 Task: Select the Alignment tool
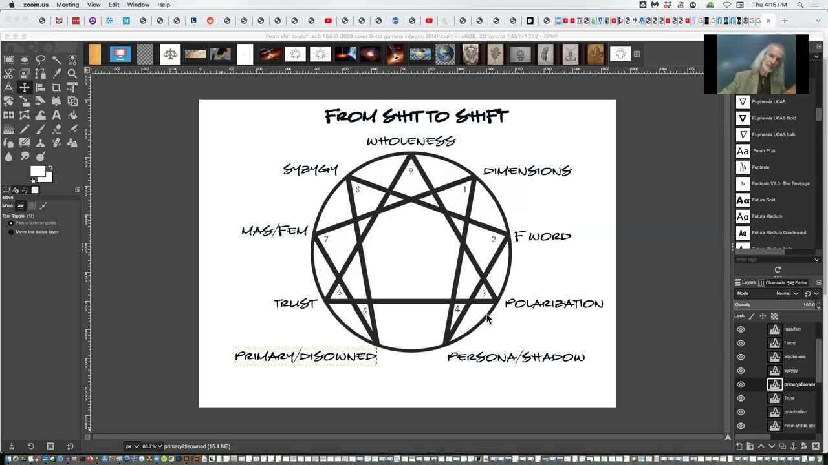point(40,87)
